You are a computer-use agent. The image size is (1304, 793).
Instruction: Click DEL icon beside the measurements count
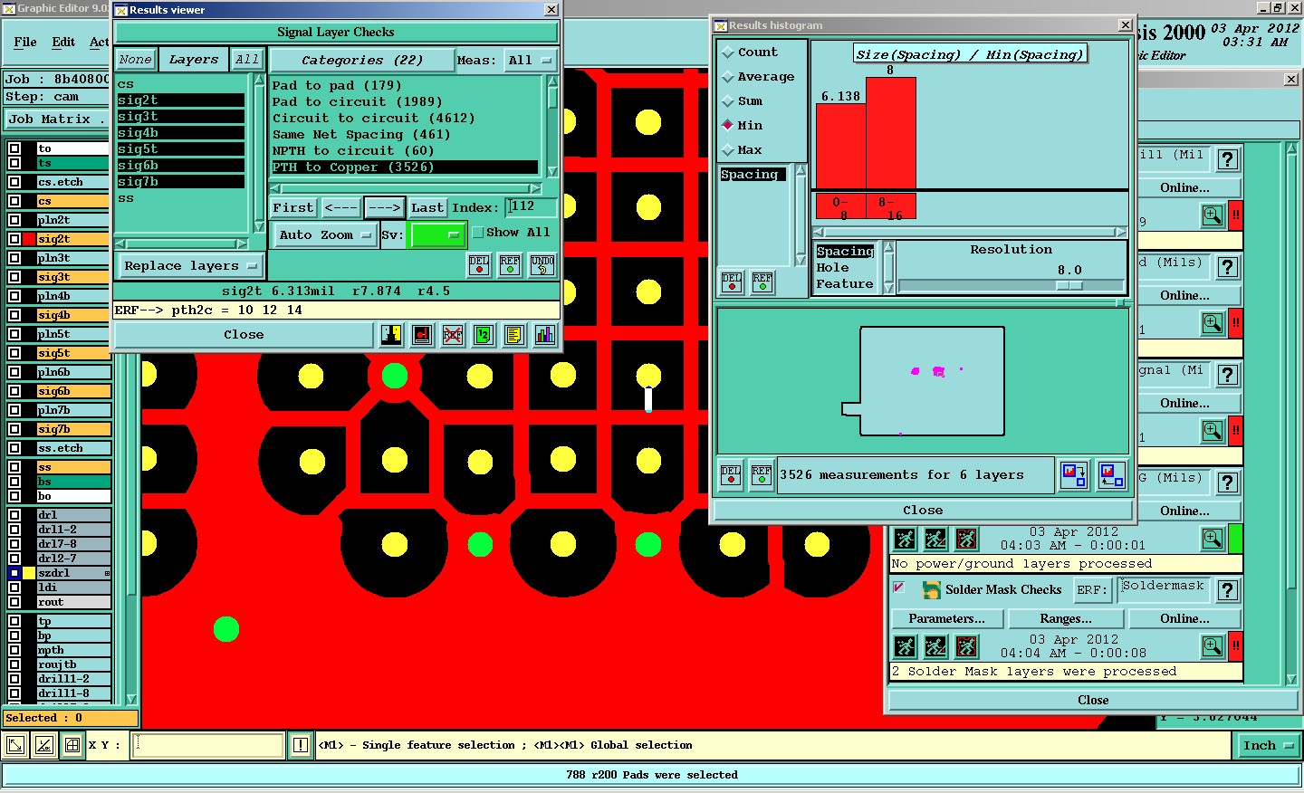[731, 475]
